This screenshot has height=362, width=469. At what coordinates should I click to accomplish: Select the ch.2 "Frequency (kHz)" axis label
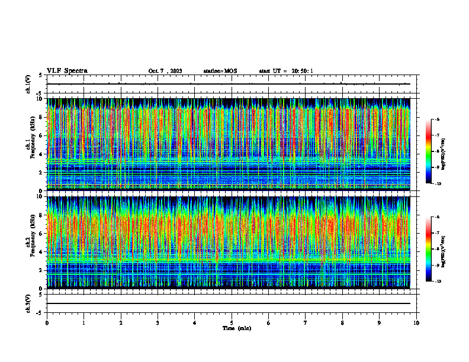click(x=33, y=235)
